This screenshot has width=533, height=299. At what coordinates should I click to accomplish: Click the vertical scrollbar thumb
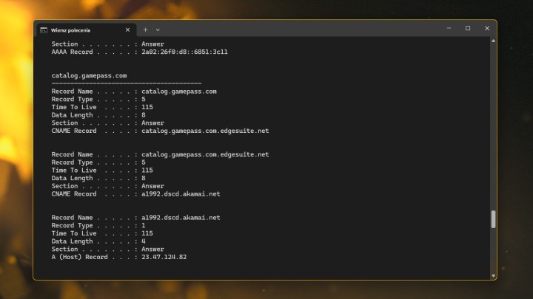click(493, 219)
